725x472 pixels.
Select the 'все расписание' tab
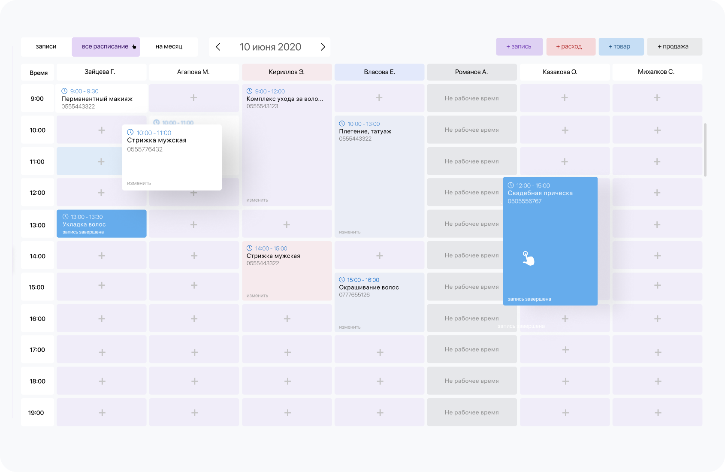tap(105, 47)
